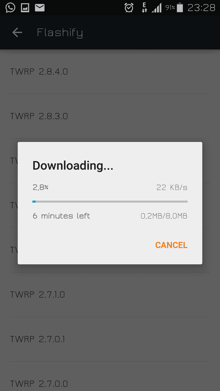Tap the alarm clock status icon
The height and width of the screenshot is (391, 220).
coord(129,8)
